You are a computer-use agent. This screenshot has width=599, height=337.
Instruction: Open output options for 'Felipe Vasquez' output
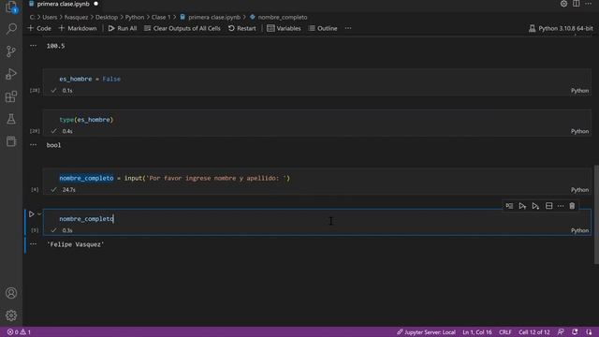coord(34,243)
